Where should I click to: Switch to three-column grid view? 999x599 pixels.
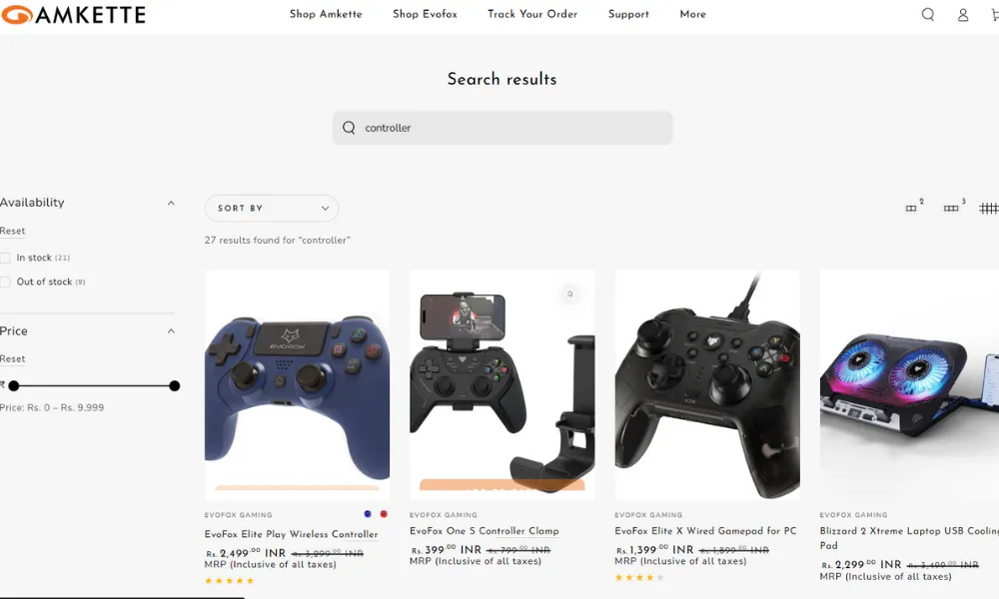(x=954, y=207)
